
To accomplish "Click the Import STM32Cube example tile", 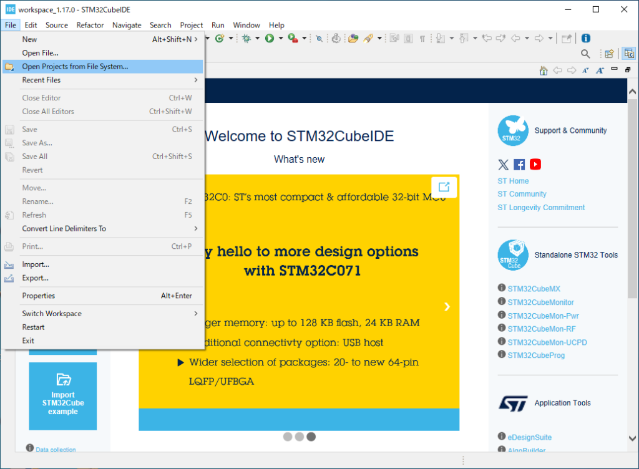I will (x=63, y=396).
